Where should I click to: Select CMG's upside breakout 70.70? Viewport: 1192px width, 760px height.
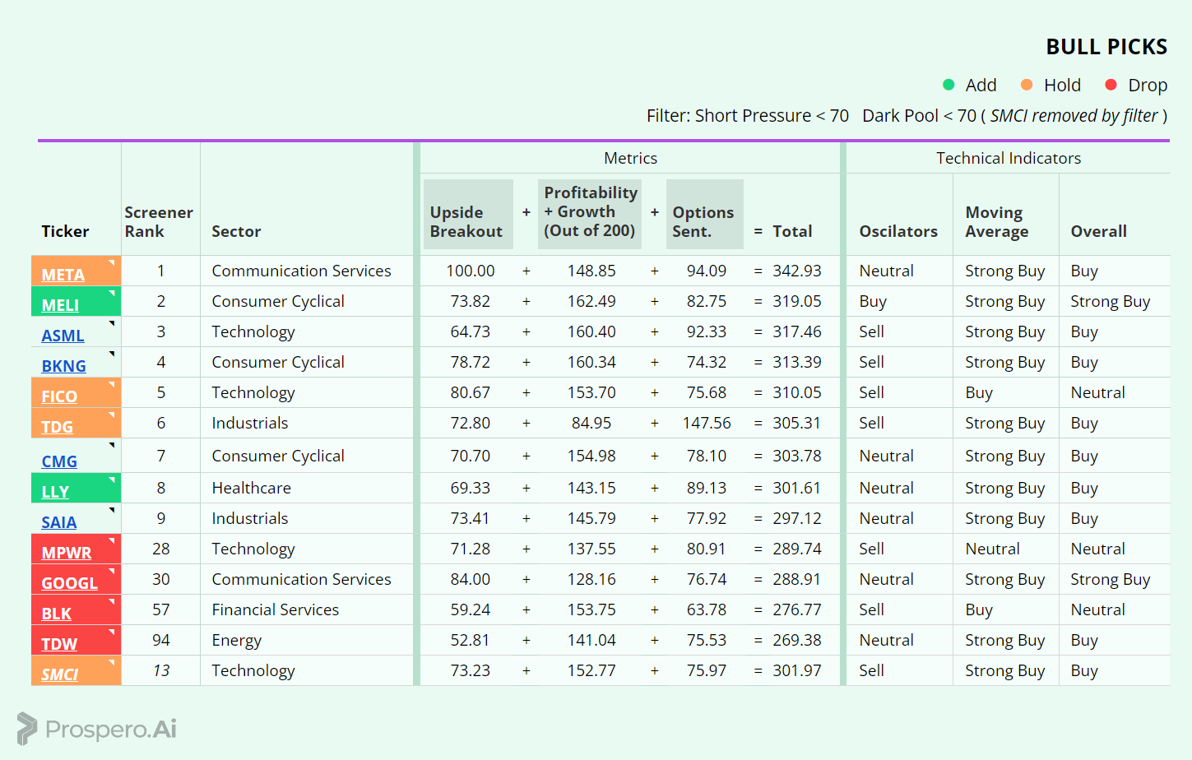click(x=471, y=456)
